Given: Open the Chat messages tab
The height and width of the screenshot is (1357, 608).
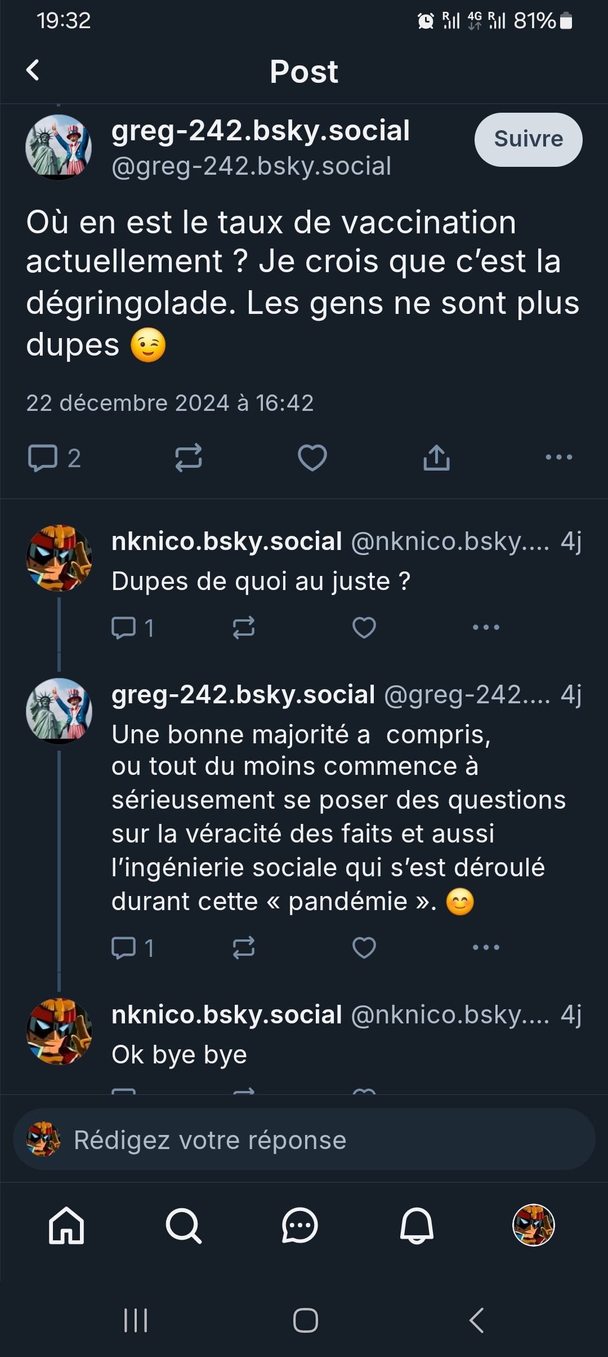Looking at the screenshot, I should tap(300, 1225).
